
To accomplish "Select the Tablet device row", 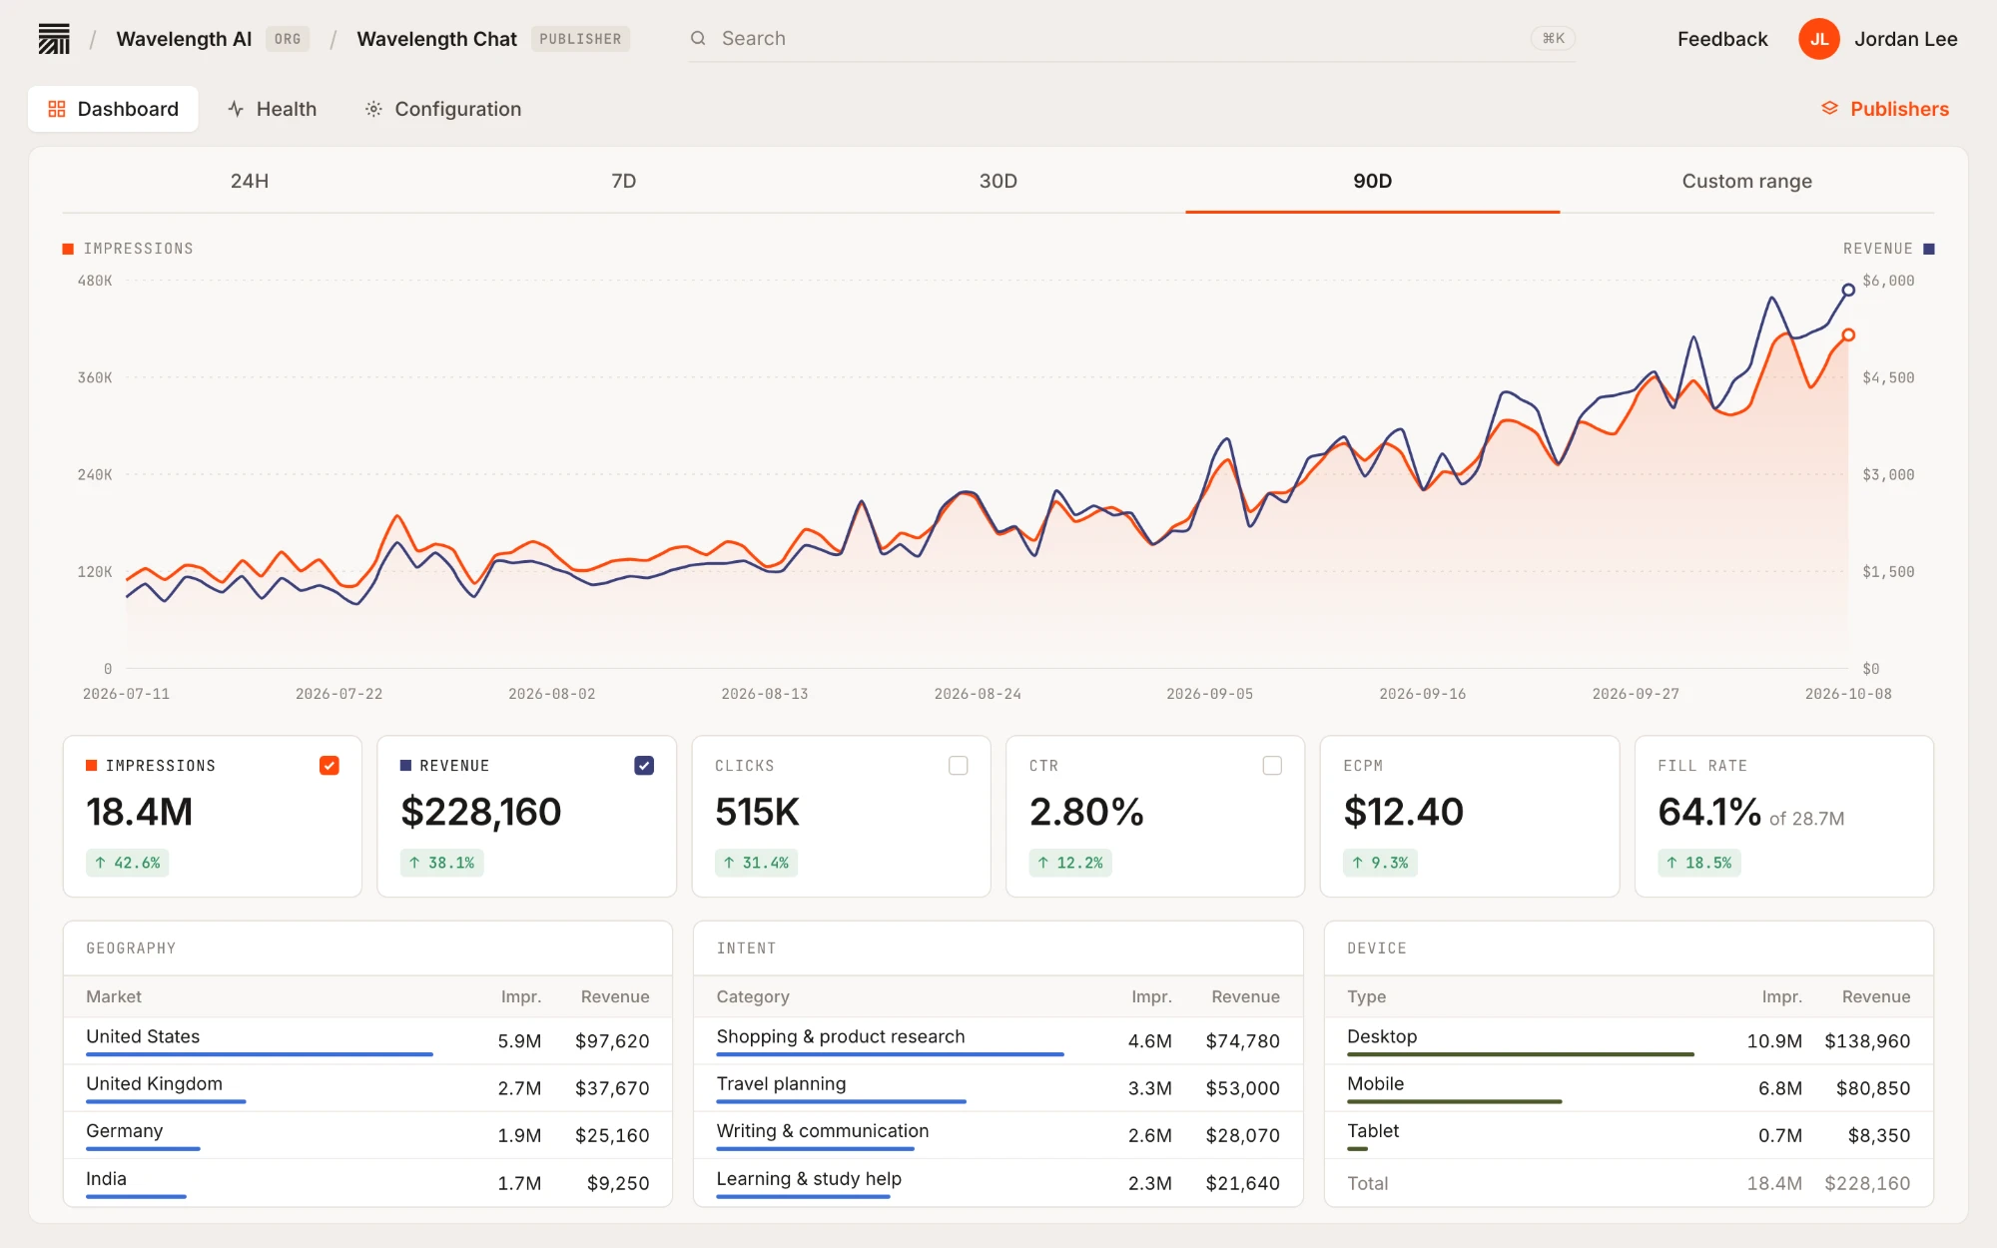I will [1629, 1135].
